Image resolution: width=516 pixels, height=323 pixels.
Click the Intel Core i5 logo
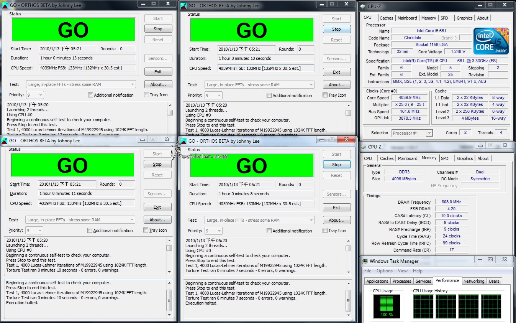[491, 41]
